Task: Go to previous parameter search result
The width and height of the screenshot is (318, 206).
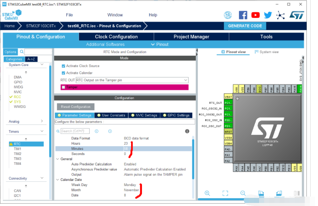Action: pos(97,131)
